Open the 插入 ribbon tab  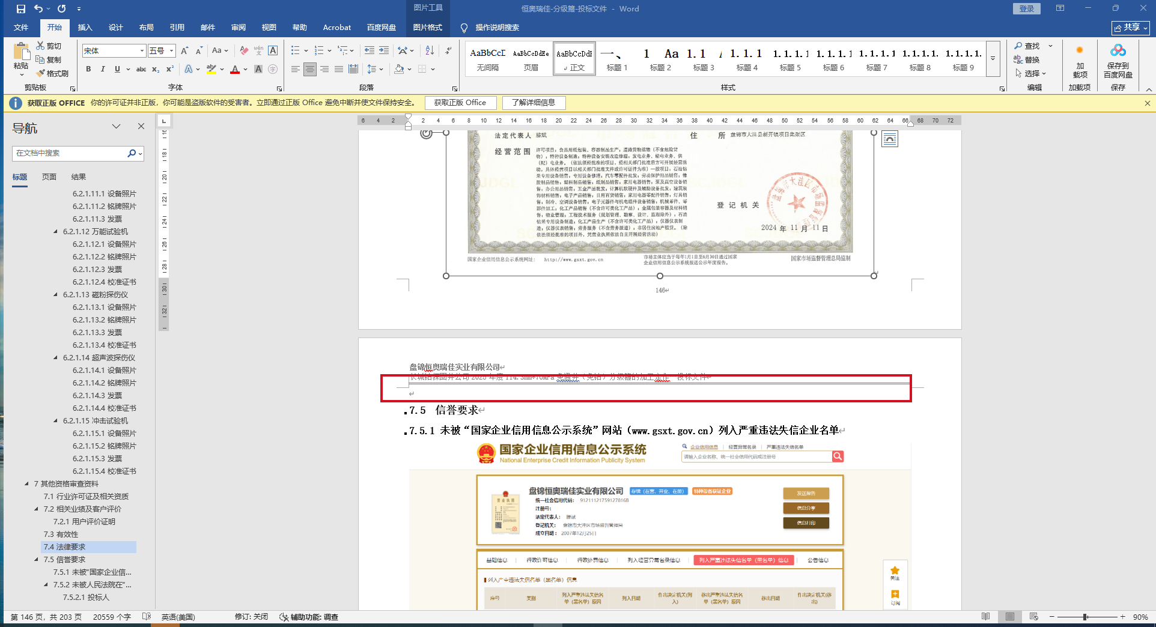85,28
